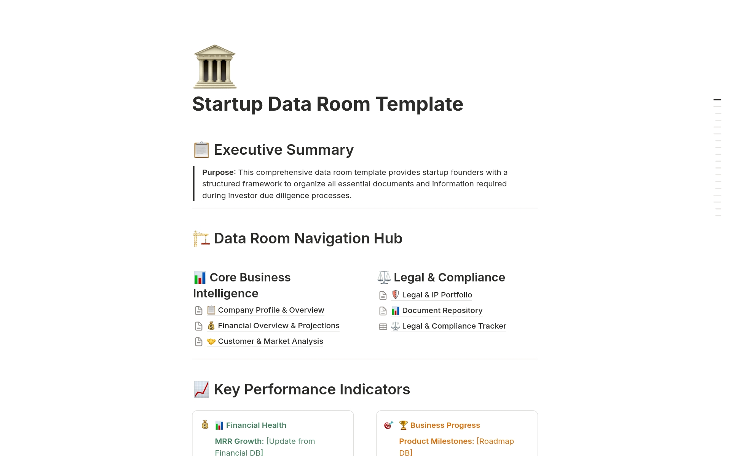731x456 pixels.
Task: Open Company Profile & Overview page
Action: 271,310
